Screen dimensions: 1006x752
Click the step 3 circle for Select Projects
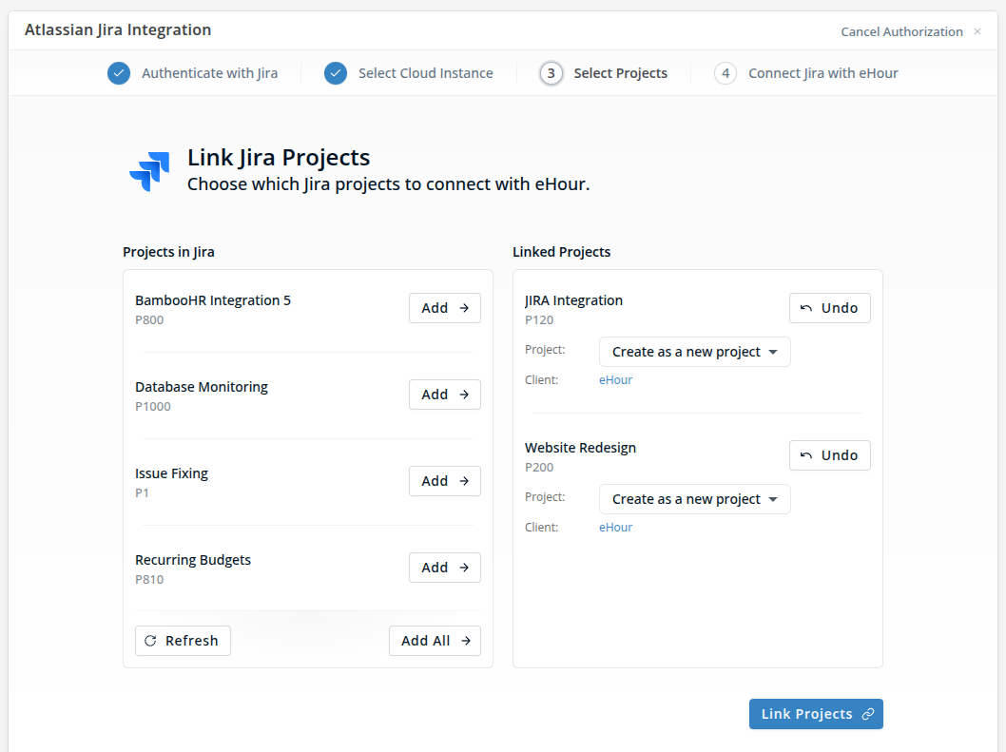click(x=551, y=73)
